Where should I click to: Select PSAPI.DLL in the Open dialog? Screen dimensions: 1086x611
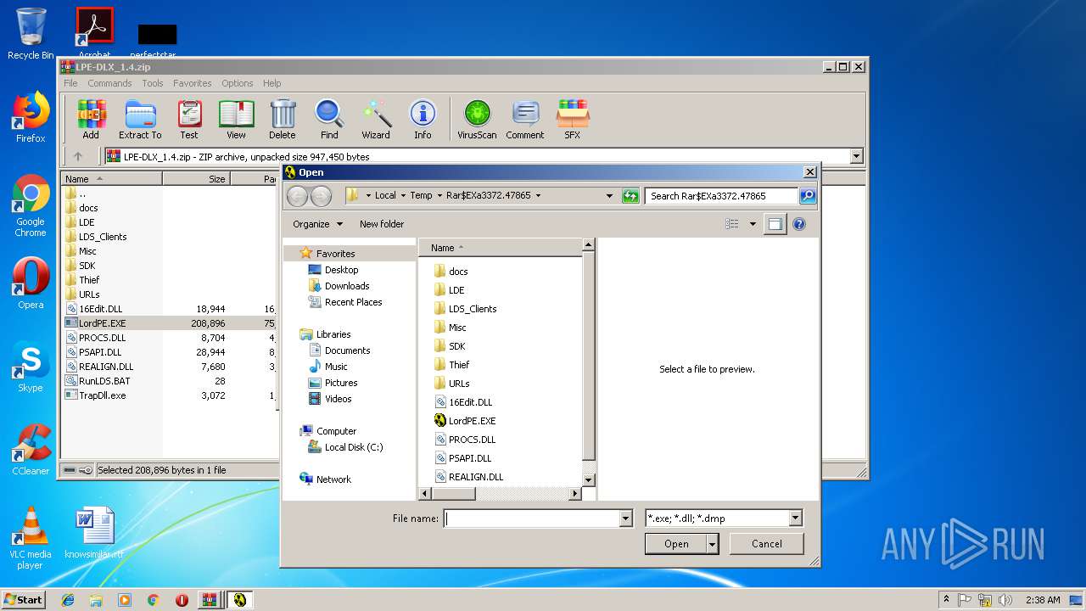click(x=470, y=458)
